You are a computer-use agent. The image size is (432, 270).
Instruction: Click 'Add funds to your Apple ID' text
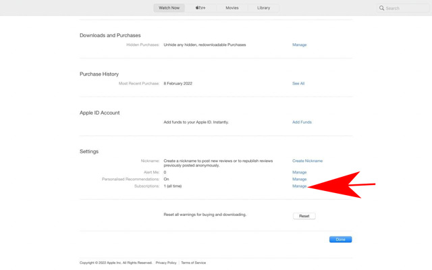pos(196,122)
